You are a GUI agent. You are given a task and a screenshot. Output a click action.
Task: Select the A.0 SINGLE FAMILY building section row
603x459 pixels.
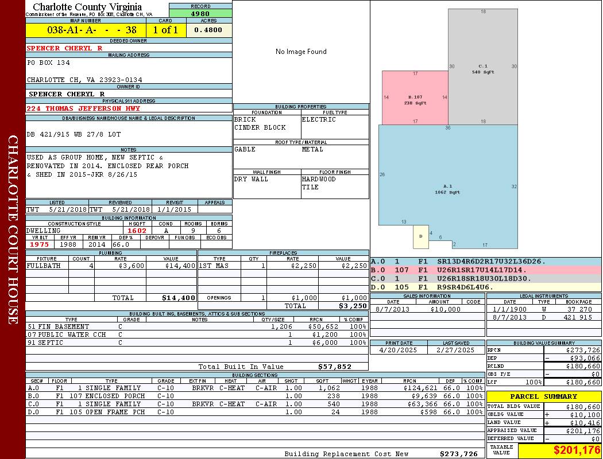[x=255, y=388]
